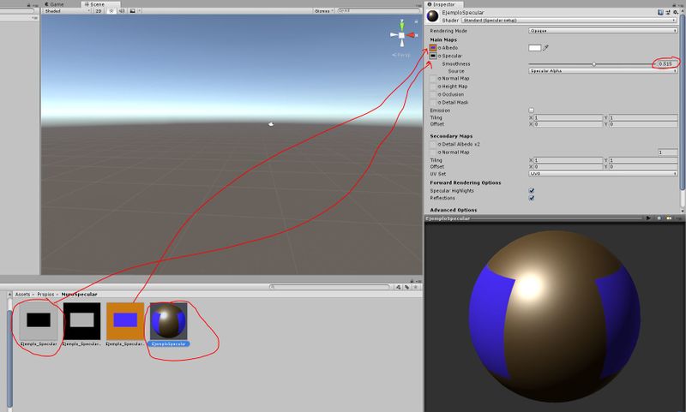Click the Propios breadcrumb
686x412 pixels.
[45, 295]
